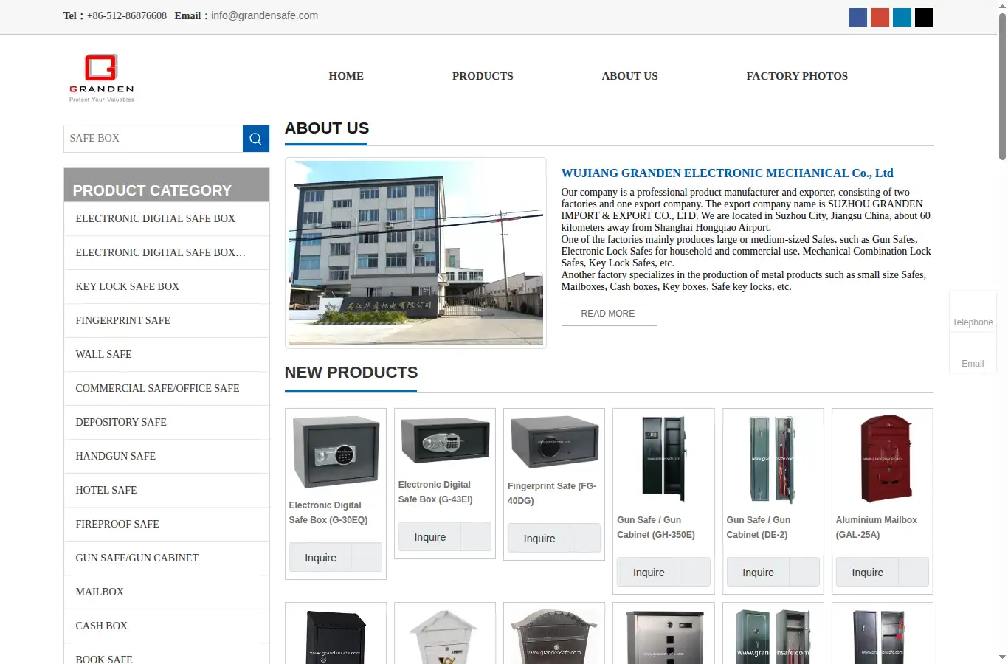Click the factory building photo

coord(415,253)
